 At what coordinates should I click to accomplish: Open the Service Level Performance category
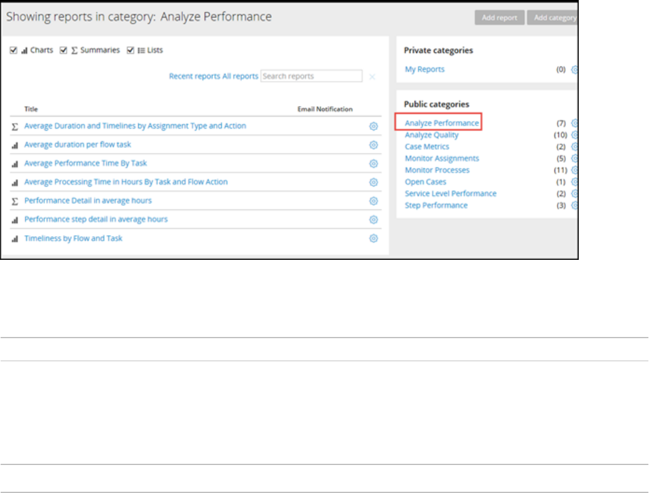pos(451,194)
